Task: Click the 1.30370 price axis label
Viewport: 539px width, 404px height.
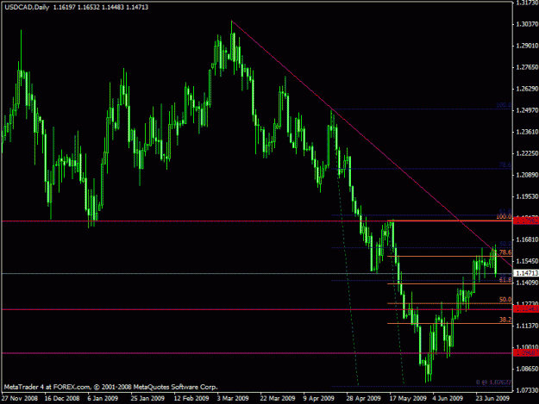Action: (x=527, y=24)
